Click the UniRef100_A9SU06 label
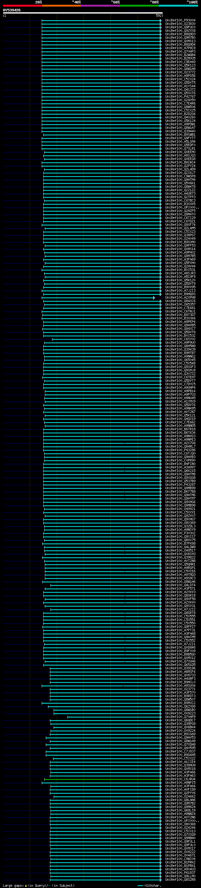The image size is (201, 888). pyautogui.click(x=180, y=686)
